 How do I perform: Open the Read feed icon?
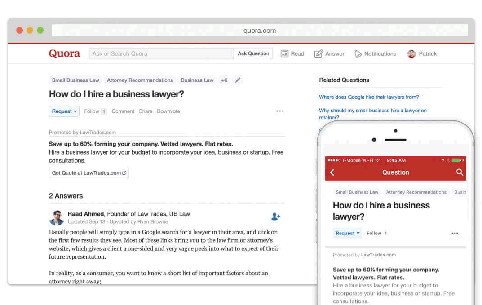pos(284,54)
